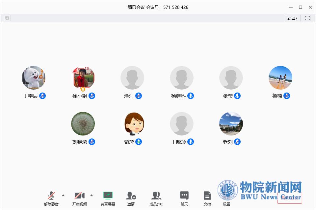The image size is (316, 210).
Task: Select 老刘's landscape avatar
Action: tap(231, 124)
